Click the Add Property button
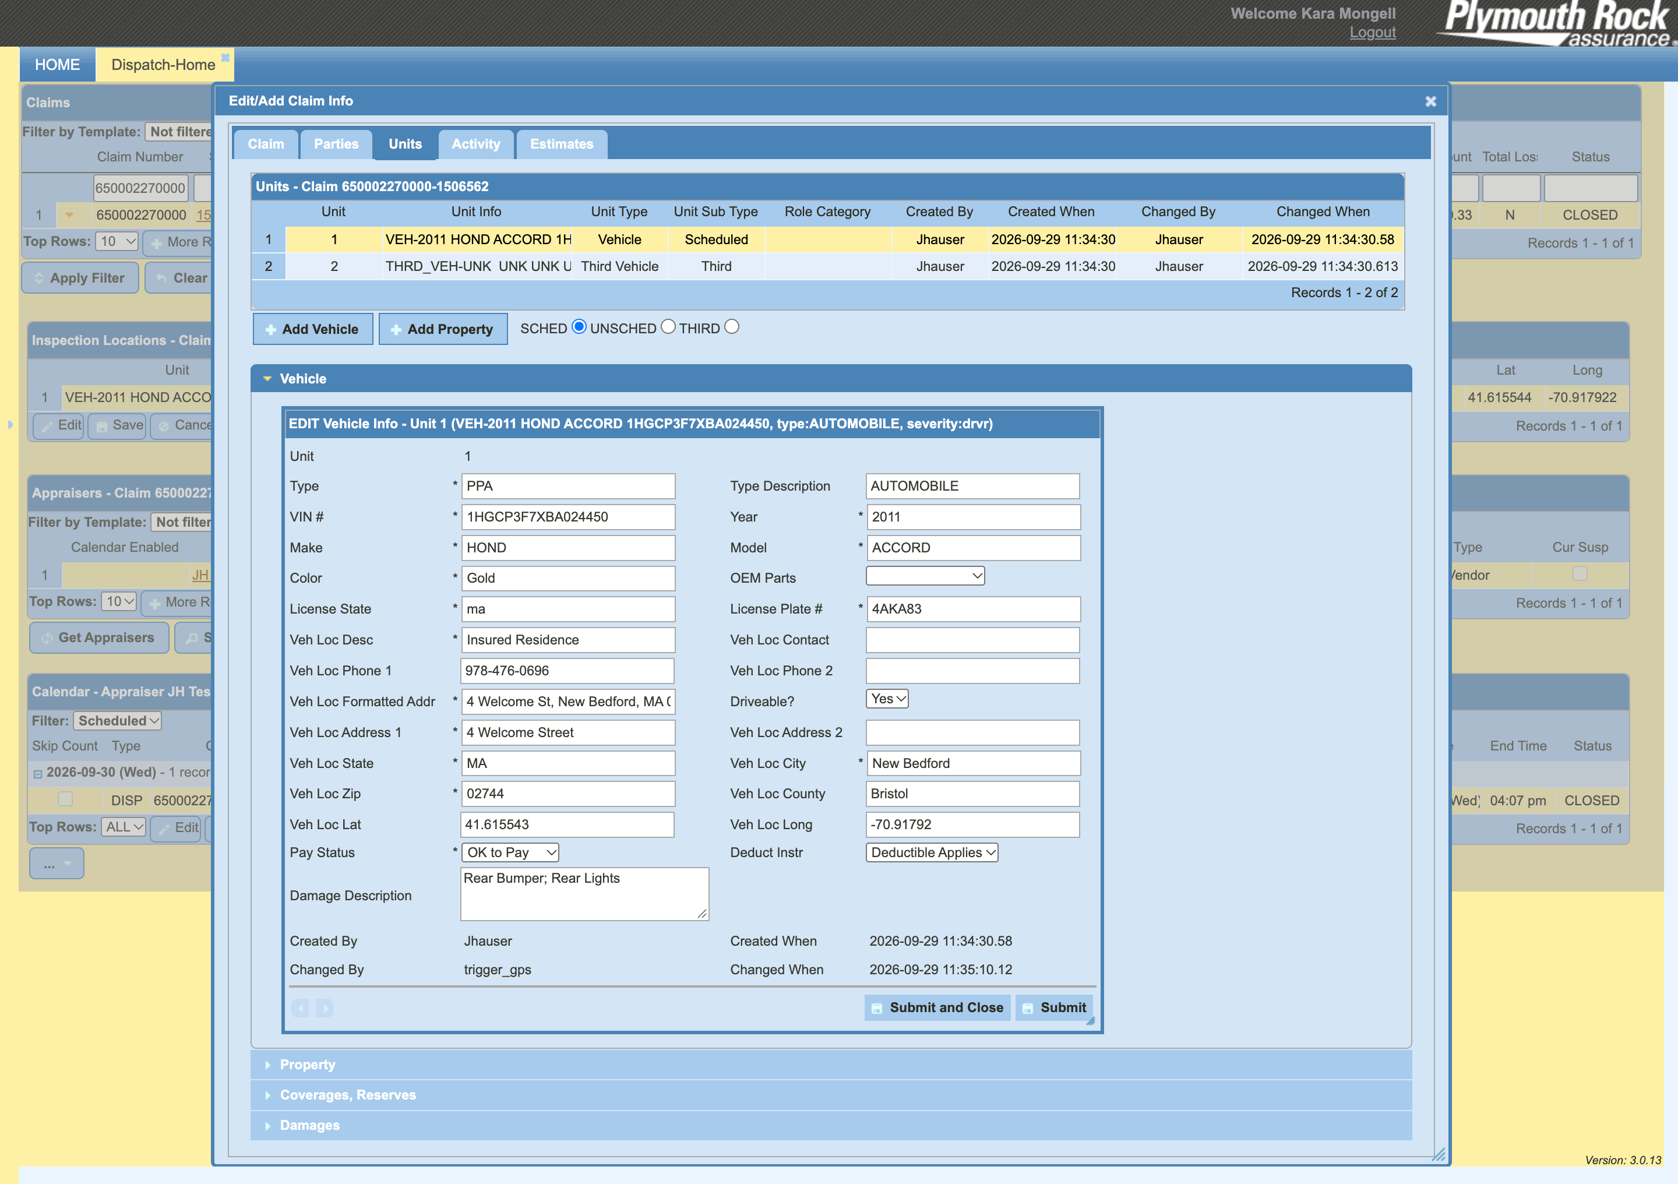The height and width of the screenshot is (1184, 1678). 443,330
